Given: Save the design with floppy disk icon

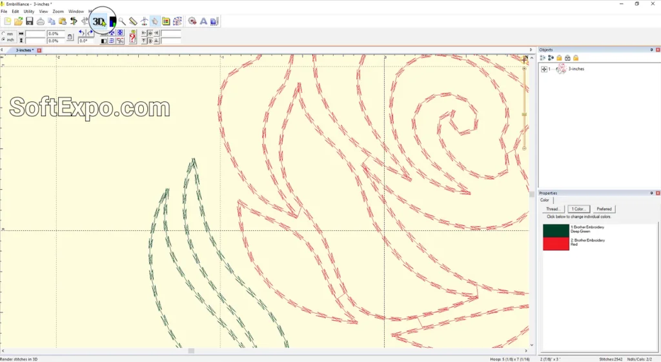Looking at the screenshot, I should click(30, 21).
